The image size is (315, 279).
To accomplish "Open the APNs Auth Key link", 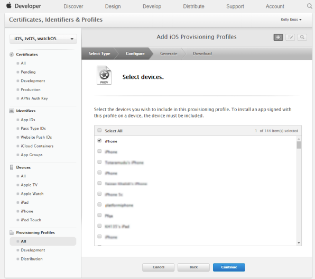I will (34, 98).
